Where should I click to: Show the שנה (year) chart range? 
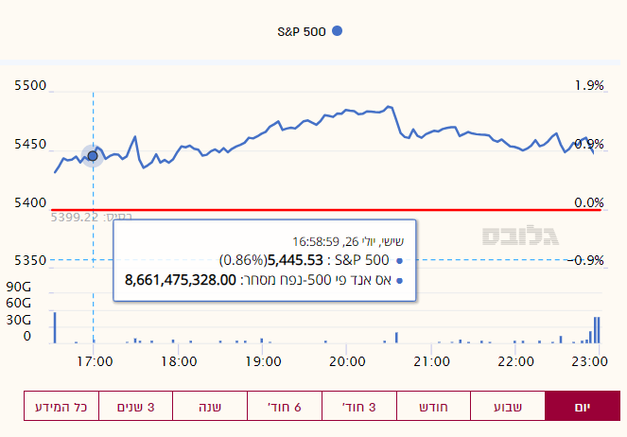click(210, 407)
